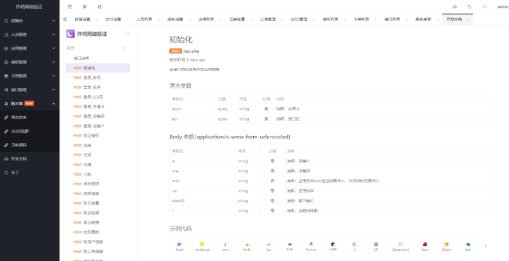This screenshot has height=261, width=509.
Task: Open POST 心跳 doc entry
Action: pos(98,174)
